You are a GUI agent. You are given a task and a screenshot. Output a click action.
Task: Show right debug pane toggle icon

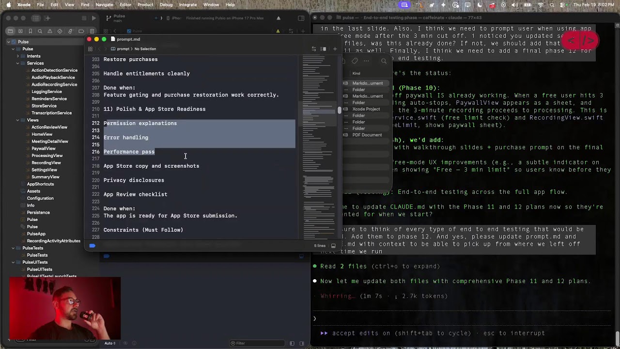[x=302, y=343]
